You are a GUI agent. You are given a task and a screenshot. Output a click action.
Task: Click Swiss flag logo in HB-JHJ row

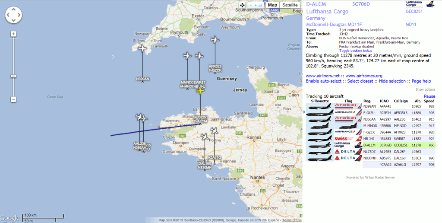click(348, 139)
